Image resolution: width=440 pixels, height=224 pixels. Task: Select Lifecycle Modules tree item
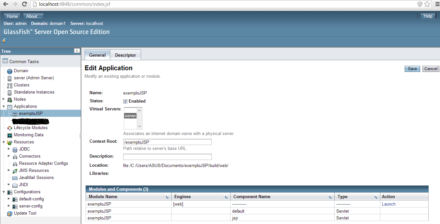(x=31, y=128)
